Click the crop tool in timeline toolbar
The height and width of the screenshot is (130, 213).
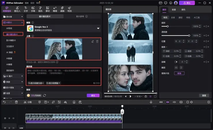[x=53, y=102]
